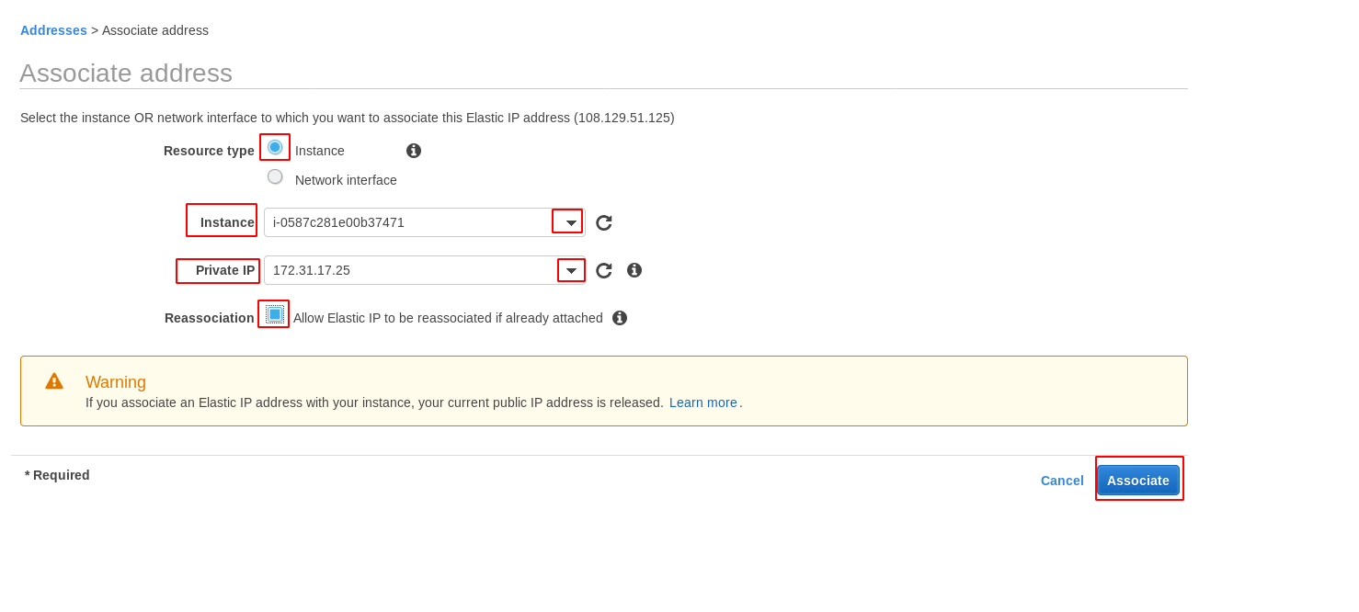Viewport: 1359px width, 612px height.
Task: Click the info icon beside Resource type
Action: 414,151
